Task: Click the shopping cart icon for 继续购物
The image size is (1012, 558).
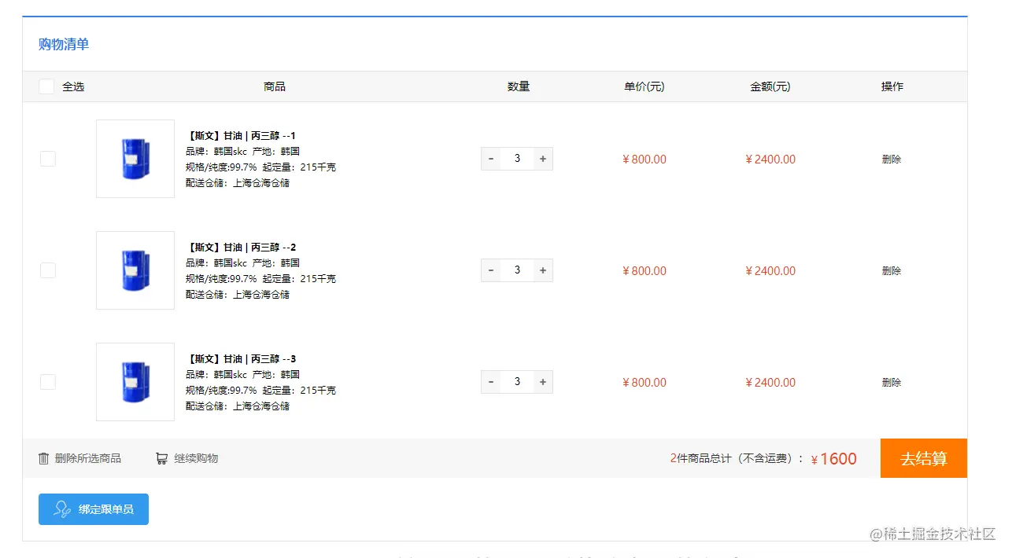Action: coord(161,458)
